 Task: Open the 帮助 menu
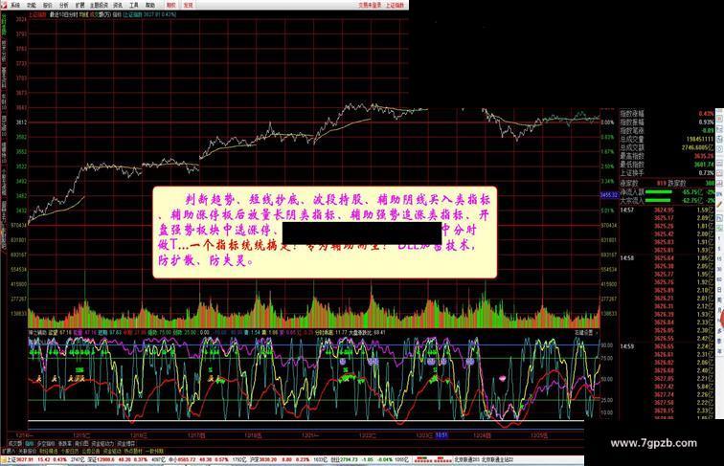150,5
